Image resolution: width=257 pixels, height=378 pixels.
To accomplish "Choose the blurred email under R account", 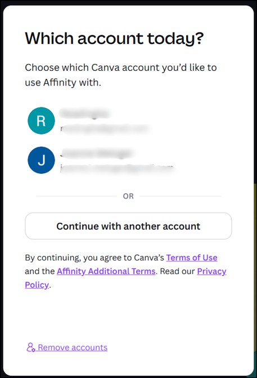I will pos(105,129).
